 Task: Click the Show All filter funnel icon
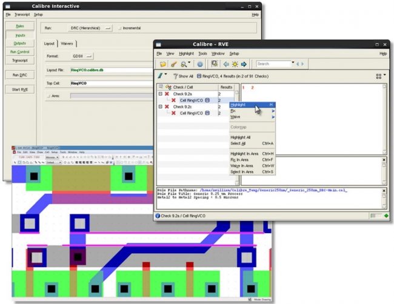[x=175, y=76]
